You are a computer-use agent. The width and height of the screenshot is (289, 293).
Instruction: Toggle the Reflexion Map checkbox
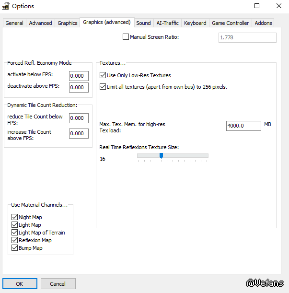point(14,240)
